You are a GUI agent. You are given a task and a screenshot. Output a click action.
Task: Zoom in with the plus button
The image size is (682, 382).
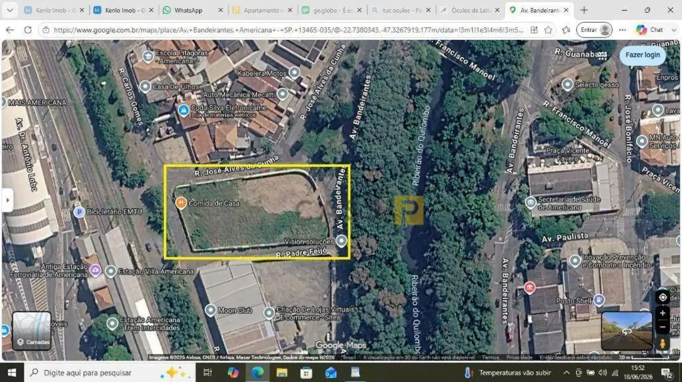663,313
